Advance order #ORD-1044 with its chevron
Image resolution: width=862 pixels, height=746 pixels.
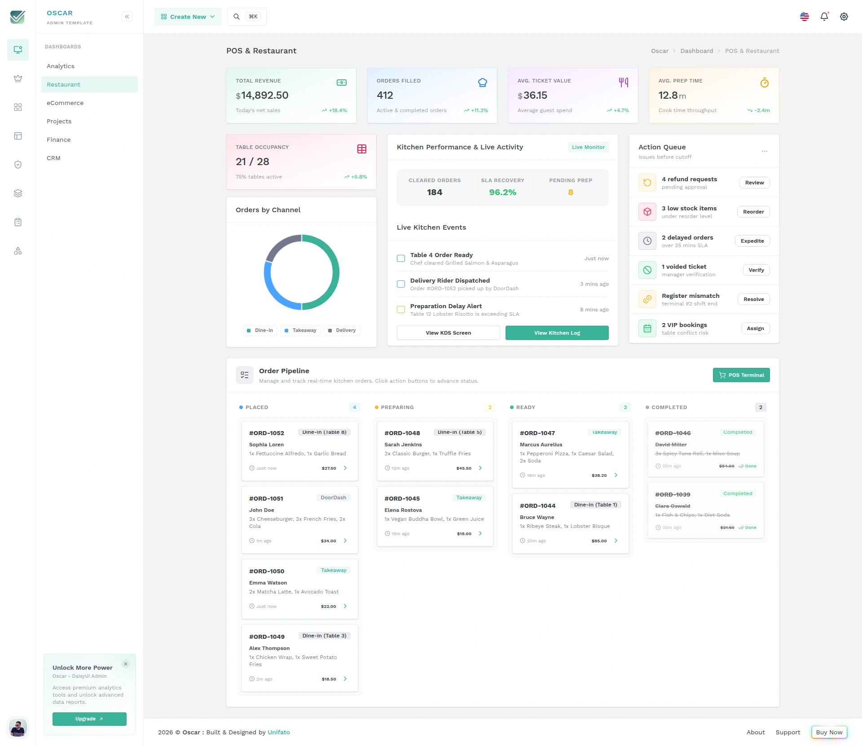click(616, 541)
